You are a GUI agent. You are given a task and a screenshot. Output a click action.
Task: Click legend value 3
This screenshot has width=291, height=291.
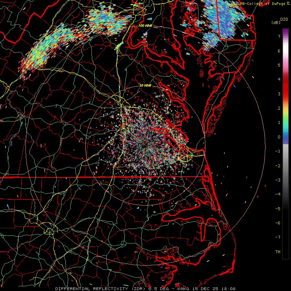279,94
